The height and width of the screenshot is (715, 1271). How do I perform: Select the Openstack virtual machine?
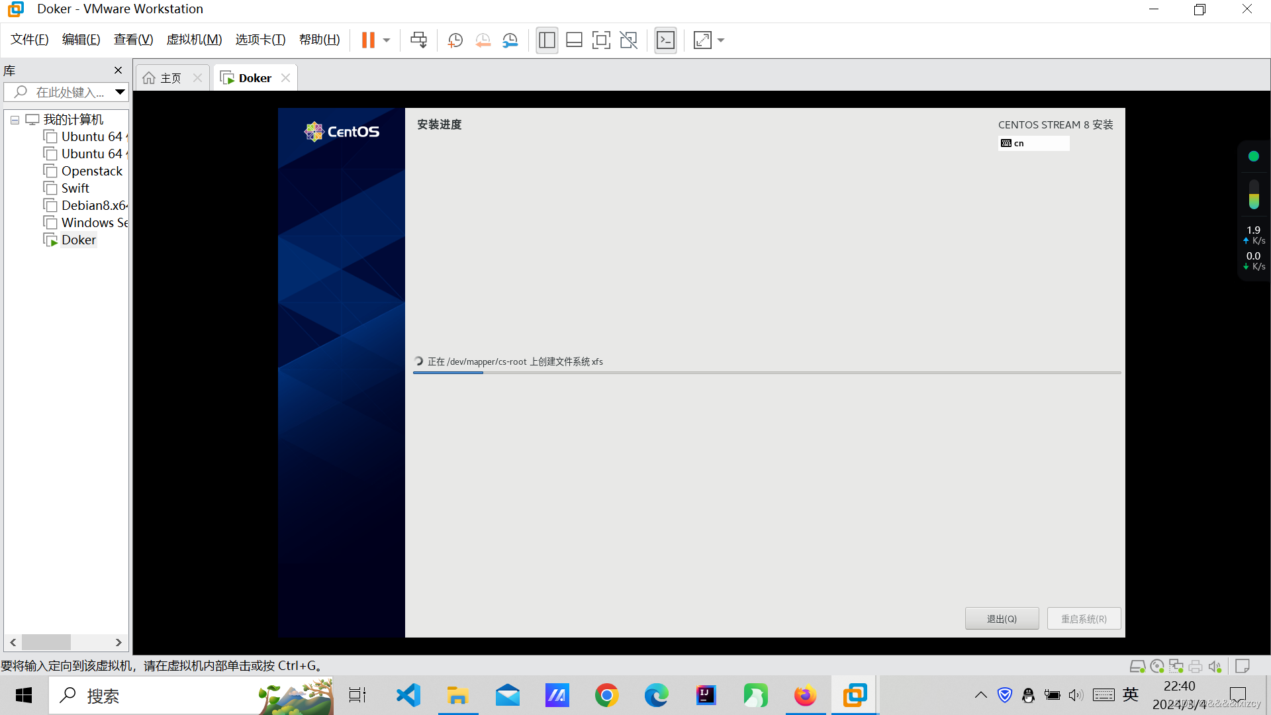(x=91, y=171)
